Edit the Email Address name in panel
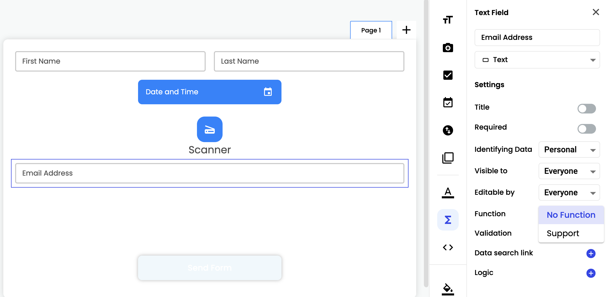 coord(537,38)
